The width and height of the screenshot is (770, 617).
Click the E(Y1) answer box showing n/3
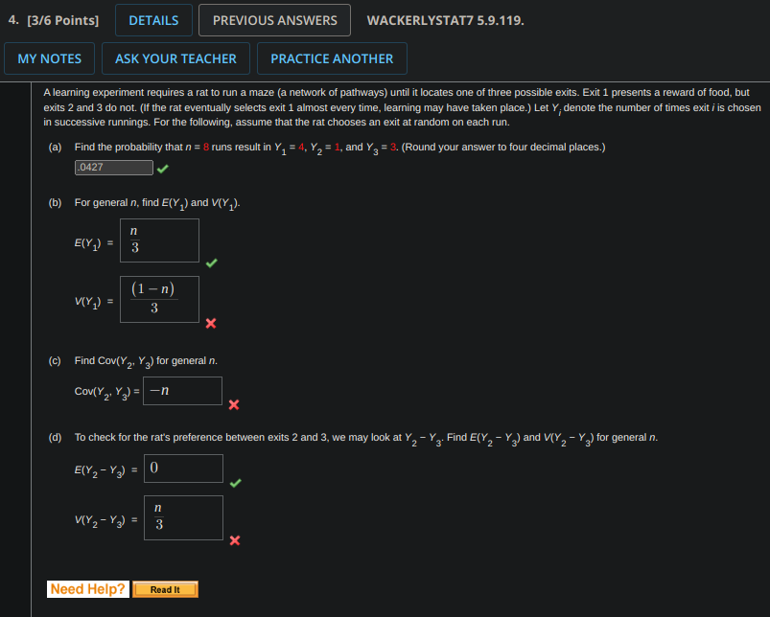[159, 240]
